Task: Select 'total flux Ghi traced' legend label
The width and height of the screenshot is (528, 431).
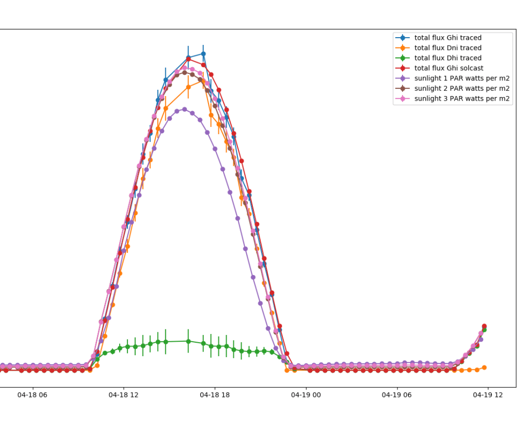Action: click(x=447, y=38)
